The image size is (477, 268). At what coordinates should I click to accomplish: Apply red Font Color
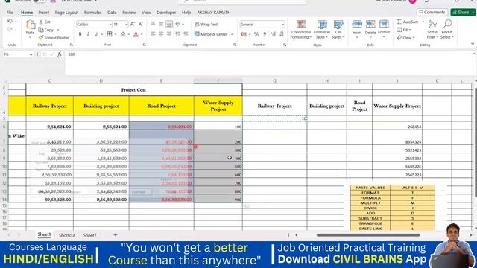(136, 34)
